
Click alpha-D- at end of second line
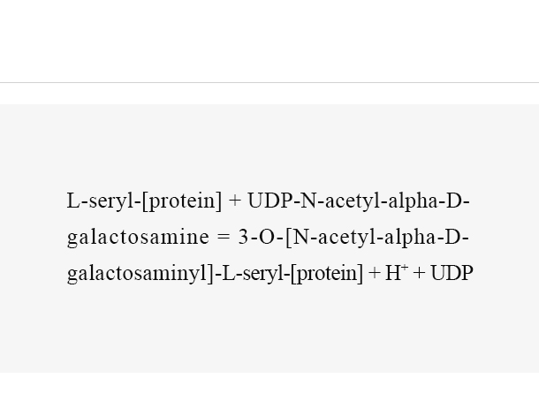click(x=426, y=237)
